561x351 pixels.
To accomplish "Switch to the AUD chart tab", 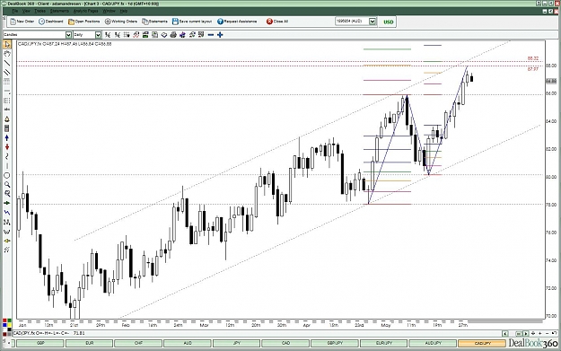I will (x=188, y=343).
